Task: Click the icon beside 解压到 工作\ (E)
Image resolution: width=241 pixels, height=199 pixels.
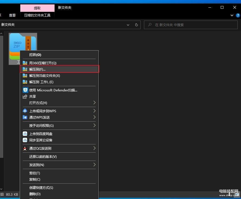Action: tap(25, 82)
